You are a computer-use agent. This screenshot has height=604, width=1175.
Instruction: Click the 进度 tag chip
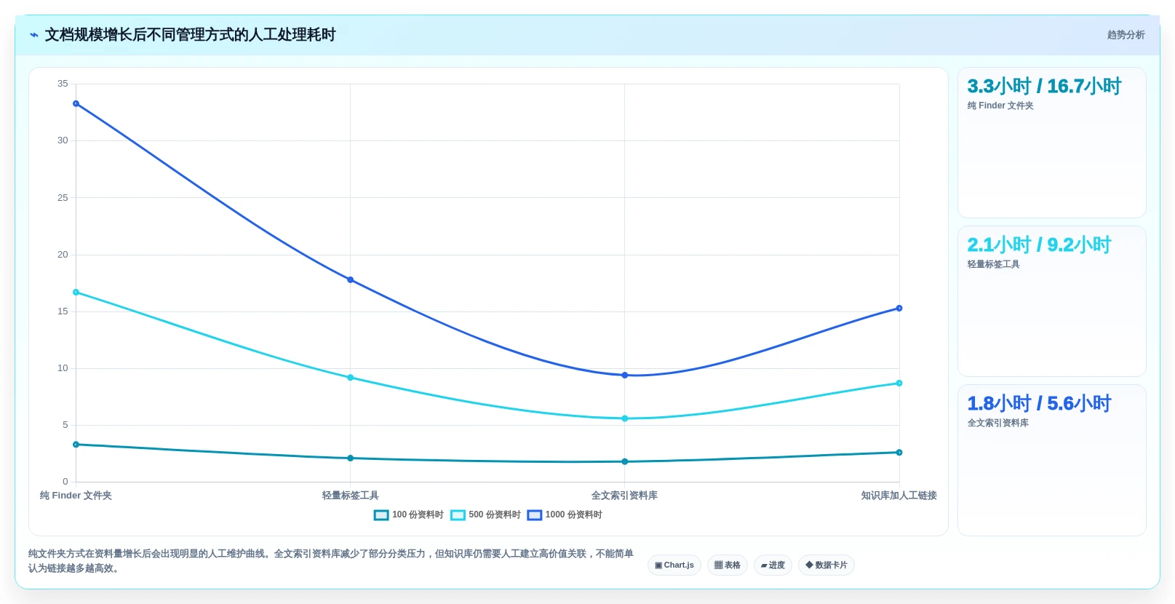[773, 565]
